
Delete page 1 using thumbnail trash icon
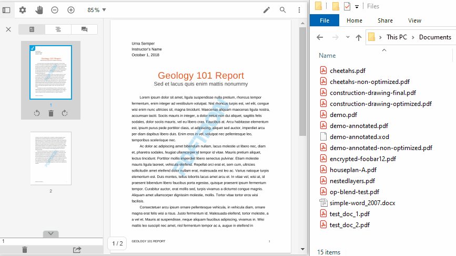(51, 113)
